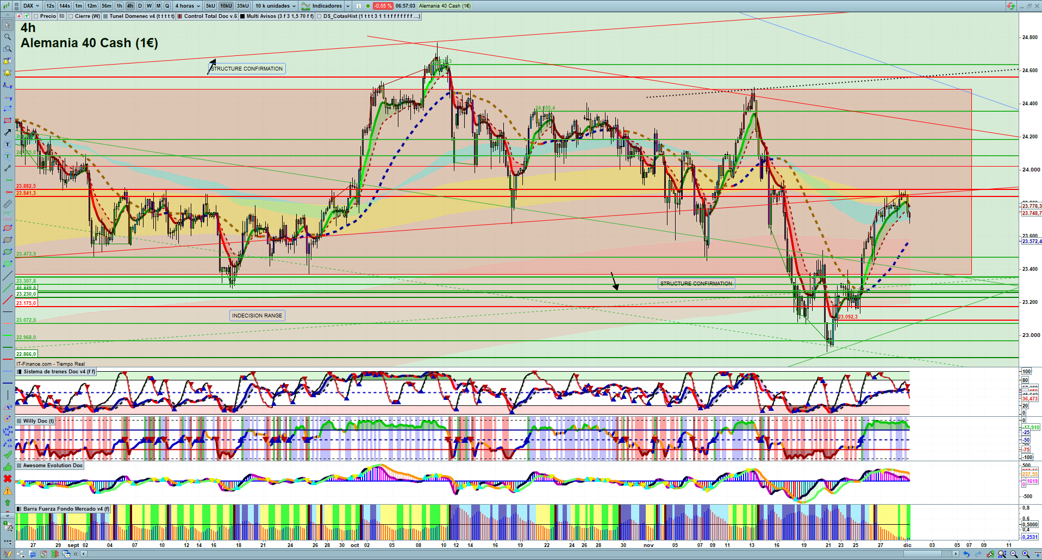Viewport: 1042px width, 560px height.
Task: Click the Multi Avisos black color swatch
Action: 242,16
